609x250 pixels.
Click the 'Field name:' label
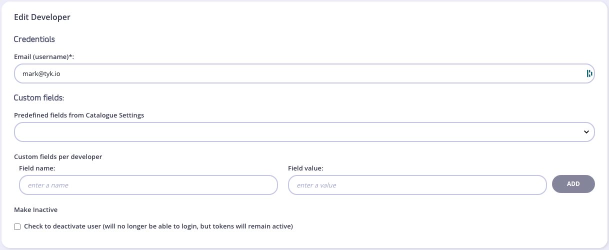click(x=37, y=168)
